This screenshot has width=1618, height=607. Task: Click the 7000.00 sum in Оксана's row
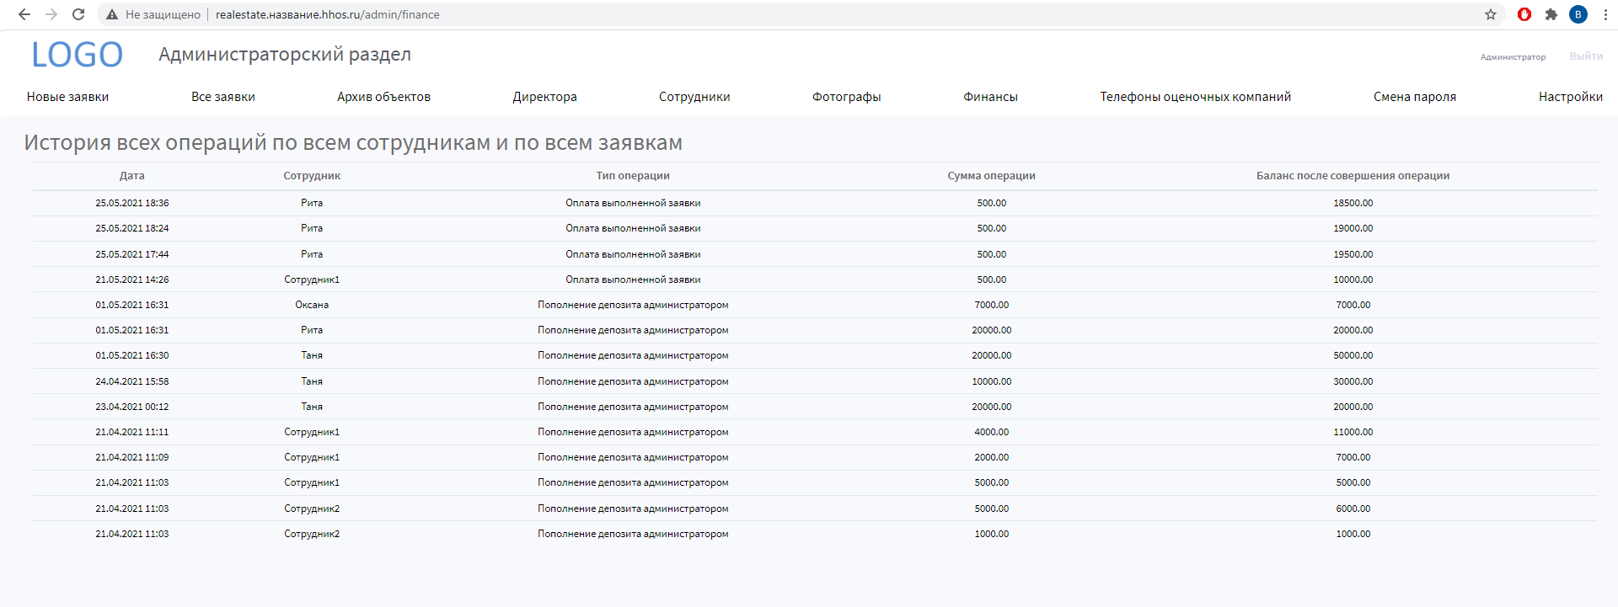[x=992, y=305]
